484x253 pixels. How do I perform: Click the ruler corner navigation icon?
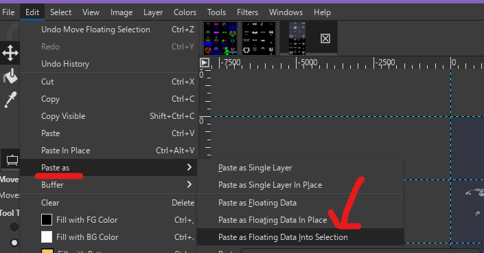205,63
